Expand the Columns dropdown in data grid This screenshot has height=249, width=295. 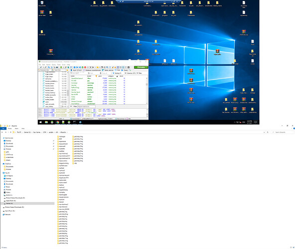[130, 73]
